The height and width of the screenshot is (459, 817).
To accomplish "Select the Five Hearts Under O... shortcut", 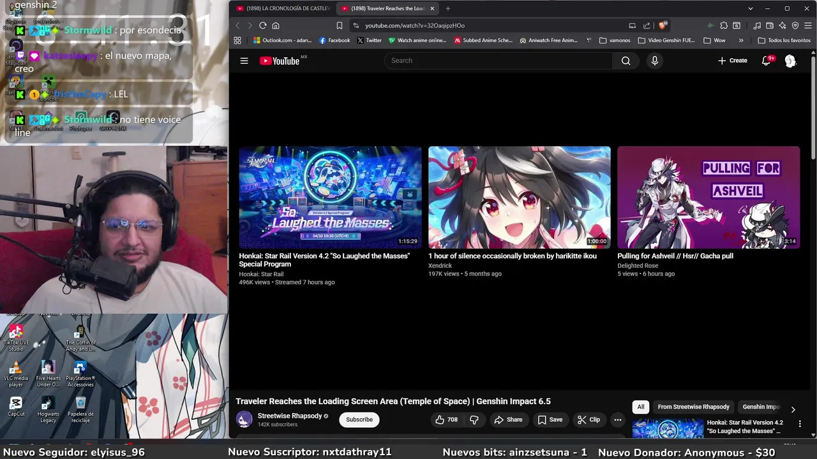I will tap(48, 374).
